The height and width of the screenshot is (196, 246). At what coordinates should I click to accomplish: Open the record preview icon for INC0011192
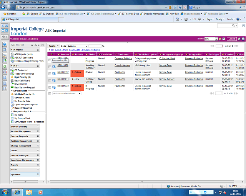click(54, 73)
